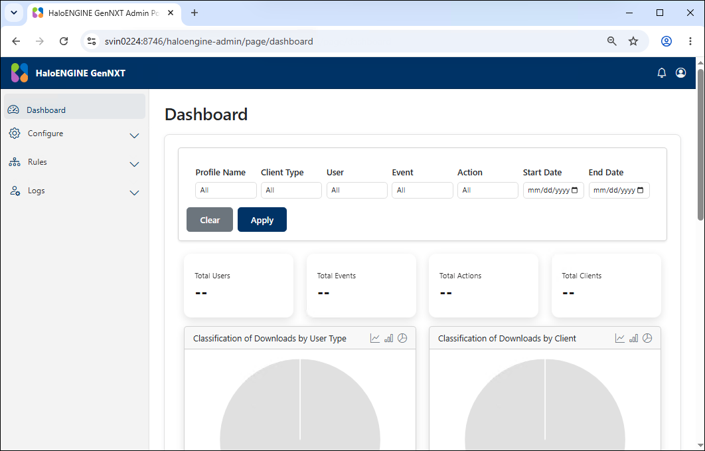Click the HaloENGINE logo icon in header
This screenshot has width=705, height=451.
pyautogui.click(x=19, y=73)
